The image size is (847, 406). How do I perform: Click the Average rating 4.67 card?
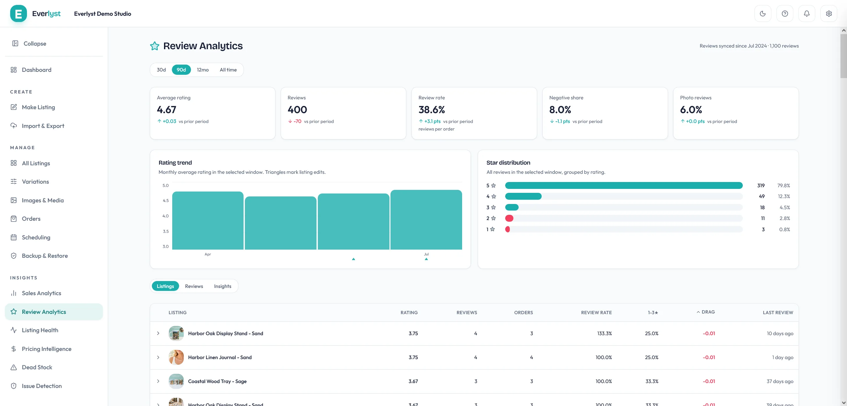(x=212, y=113)
